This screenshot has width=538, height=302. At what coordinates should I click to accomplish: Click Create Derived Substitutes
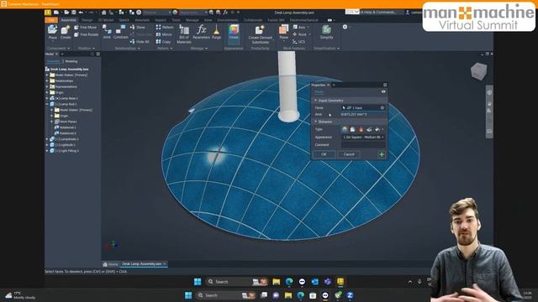[260, 34]
